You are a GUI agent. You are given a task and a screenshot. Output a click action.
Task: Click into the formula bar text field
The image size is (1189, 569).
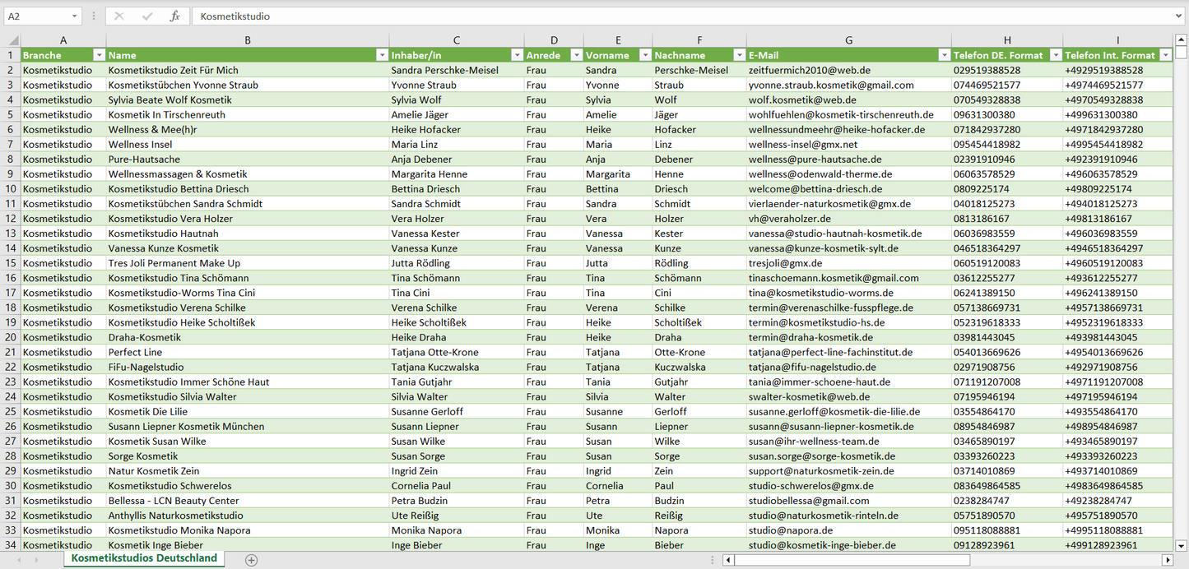click(658, 16)
